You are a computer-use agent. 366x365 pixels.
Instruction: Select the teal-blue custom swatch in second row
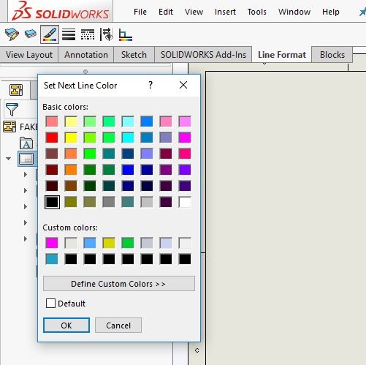point(52,259)
